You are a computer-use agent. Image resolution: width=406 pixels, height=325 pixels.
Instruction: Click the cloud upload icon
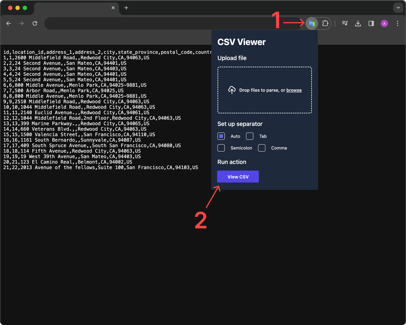(232, 90)
